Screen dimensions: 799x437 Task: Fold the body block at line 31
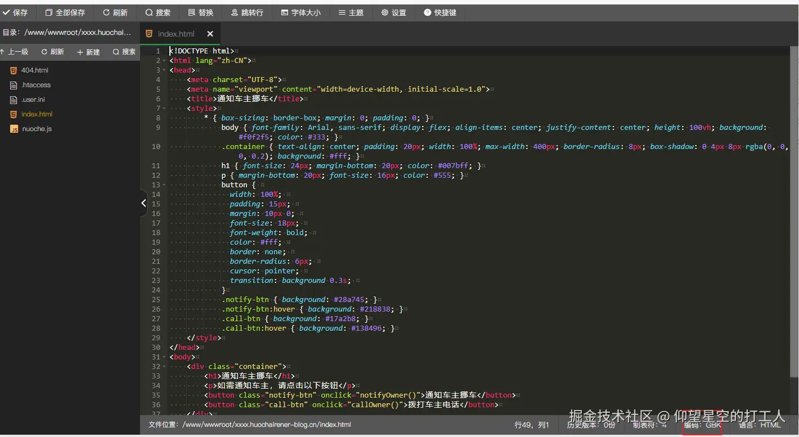(165, 357)
